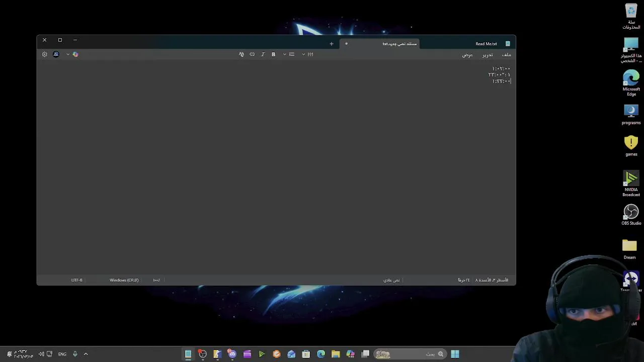Screen dimensions: 644x362
Task: Click the line and column position in status bar
Action: [492, 280]
